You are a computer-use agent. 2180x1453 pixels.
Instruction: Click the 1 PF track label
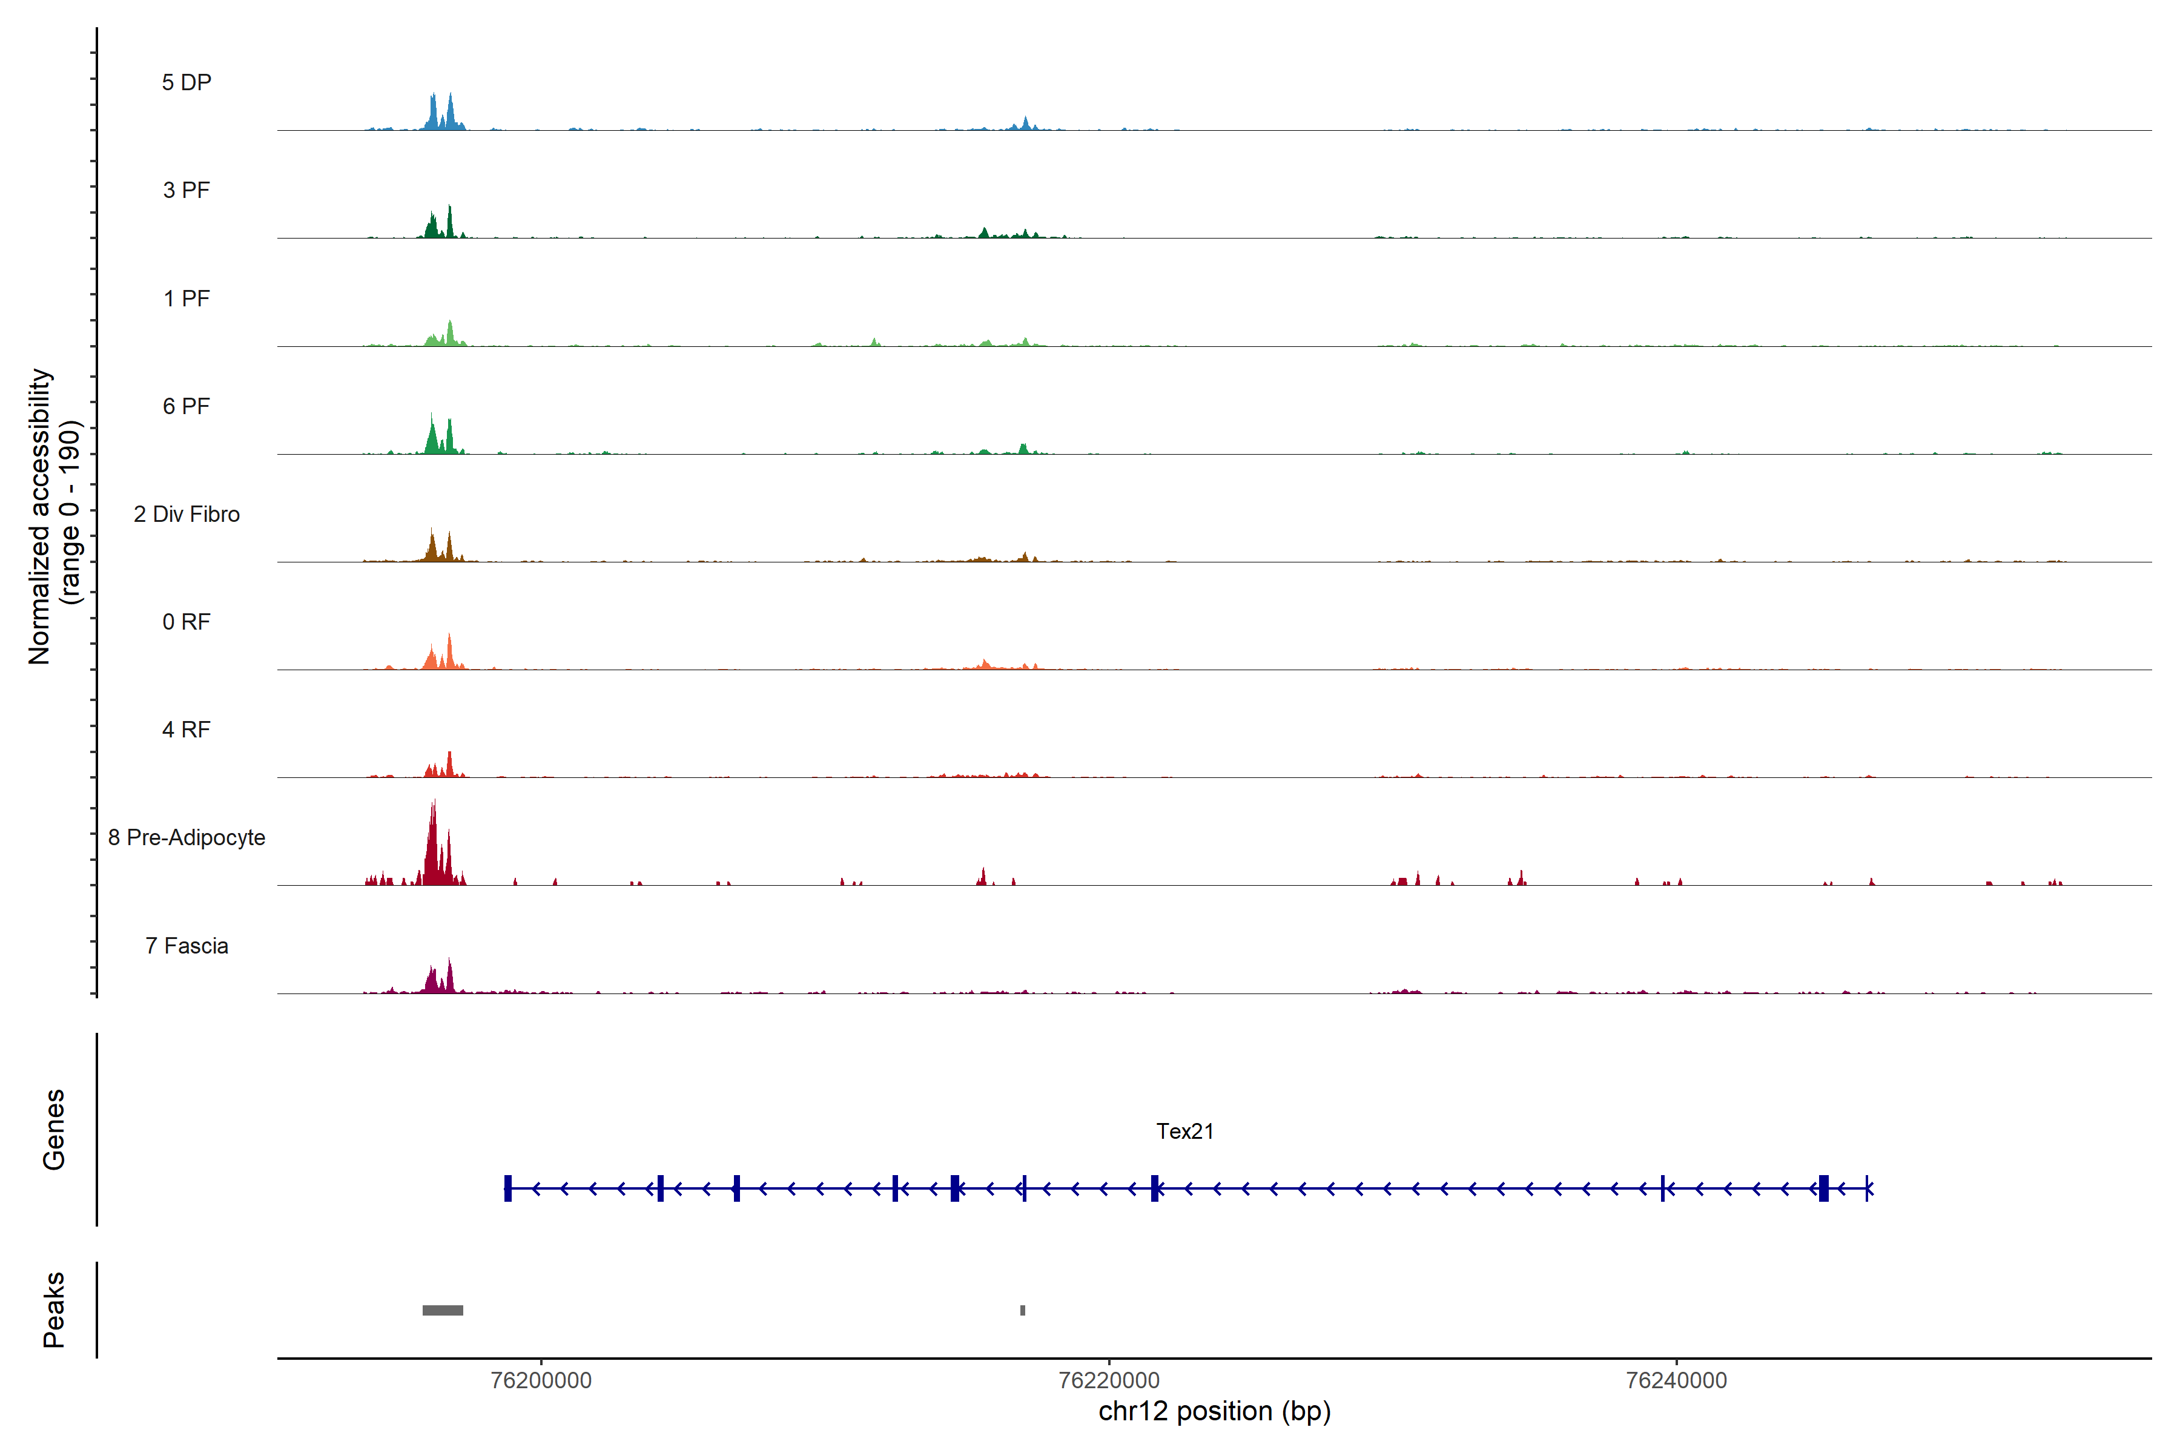point(187,298)
